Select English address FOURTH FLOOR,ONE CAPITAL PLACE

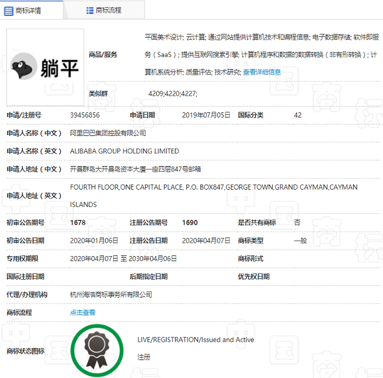pyautogui.click(x=126, y=187)
